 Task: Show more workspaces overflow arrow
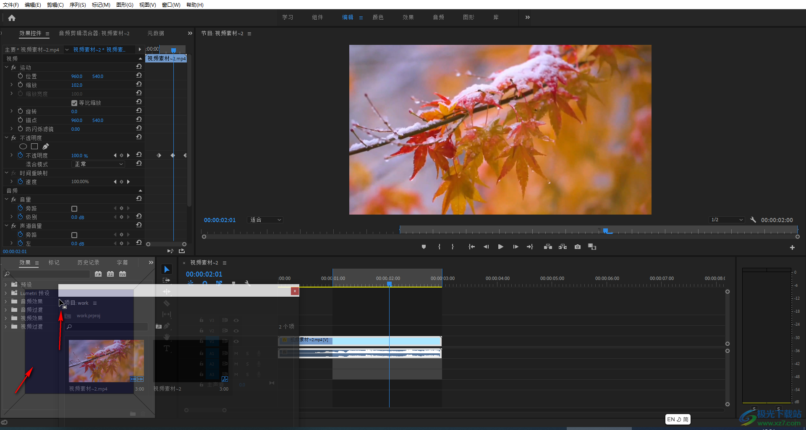pos(528,17)
